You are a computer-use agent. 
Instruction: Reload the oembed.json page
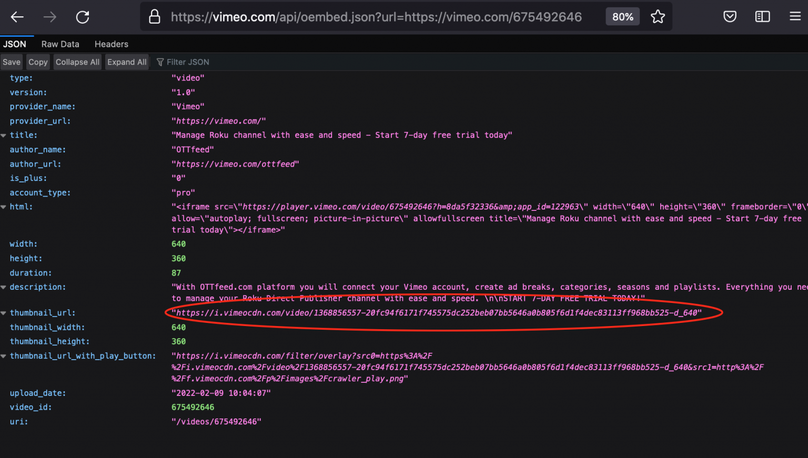click(83, 16)
